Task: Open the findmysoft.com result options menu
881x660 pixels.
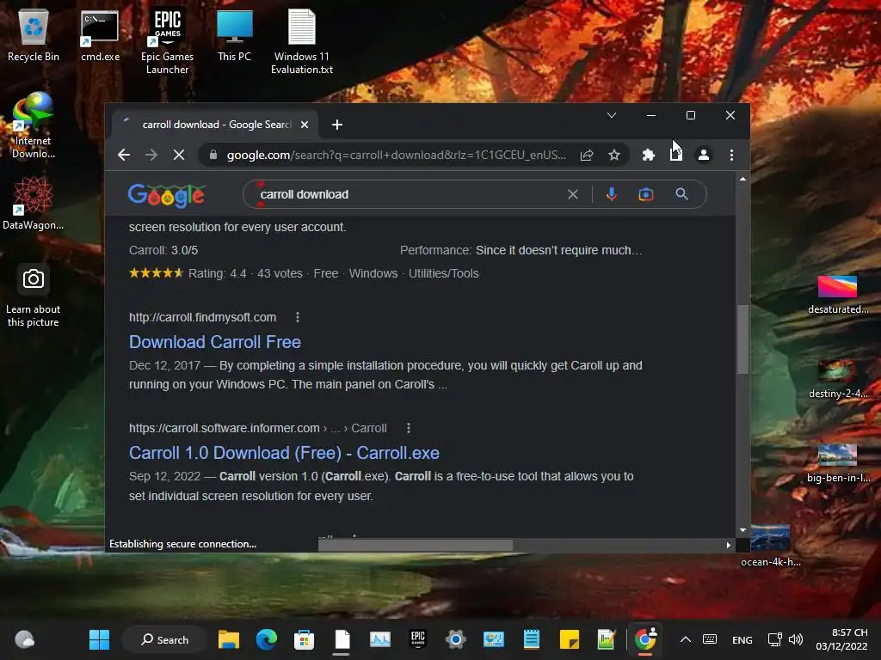Action: 298,317
